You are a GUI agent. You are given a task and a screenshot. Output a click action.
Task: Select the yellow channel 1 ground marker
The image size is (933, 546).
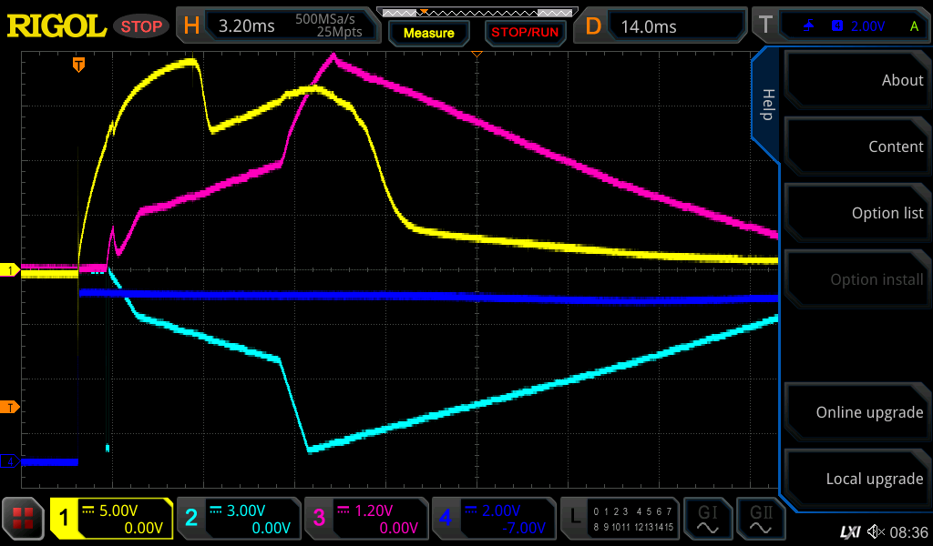click(x=11, y=270)
